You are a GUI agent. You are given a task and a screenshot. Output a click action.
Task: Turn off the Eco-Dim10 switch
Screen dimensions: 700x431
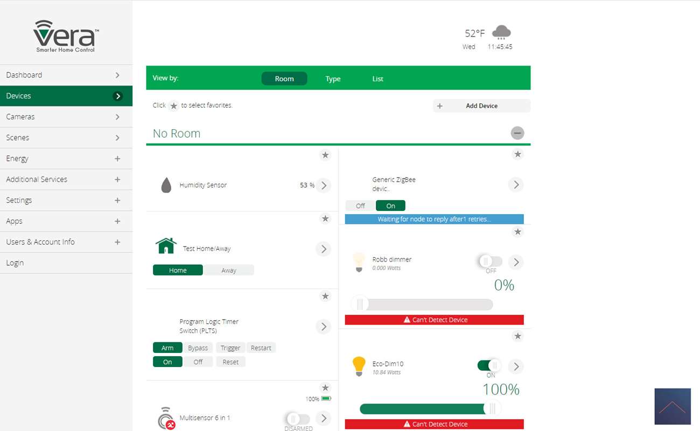click(x=489, y=366)
